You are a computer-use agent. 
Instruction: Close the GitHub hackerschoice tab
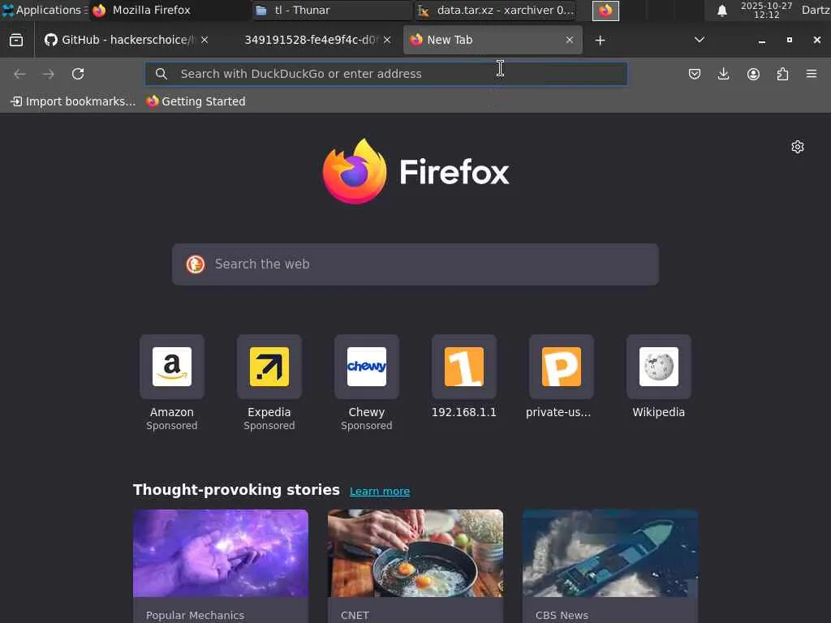[x=205, y=40]
